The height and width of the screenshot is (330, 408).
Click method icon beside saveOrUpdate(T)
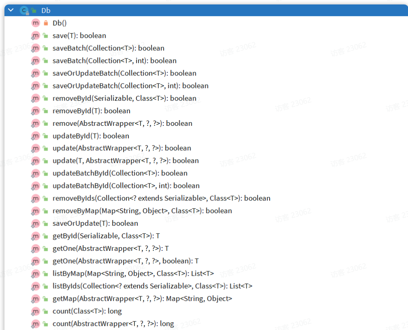point(36,223)
